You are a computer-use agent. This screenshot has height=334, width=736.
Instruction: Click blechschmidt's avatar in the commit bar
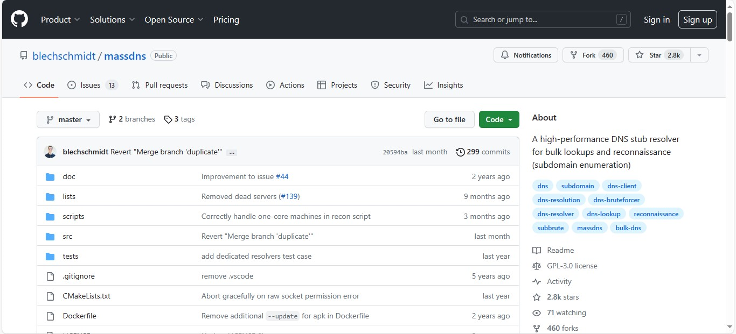(x=50, y=152)
